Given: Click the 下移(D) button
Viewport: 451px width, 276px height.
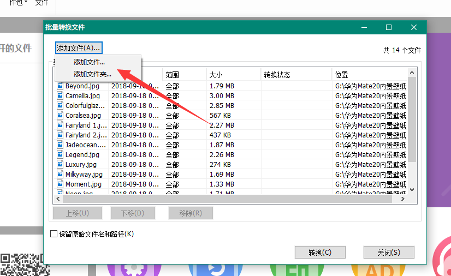Looking at the screenshot, I should [x=133, y=213].
